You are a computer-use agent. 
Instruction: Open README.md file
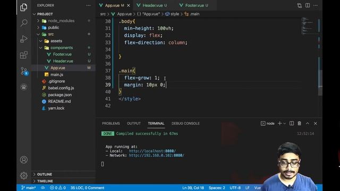tap(59, 101)
